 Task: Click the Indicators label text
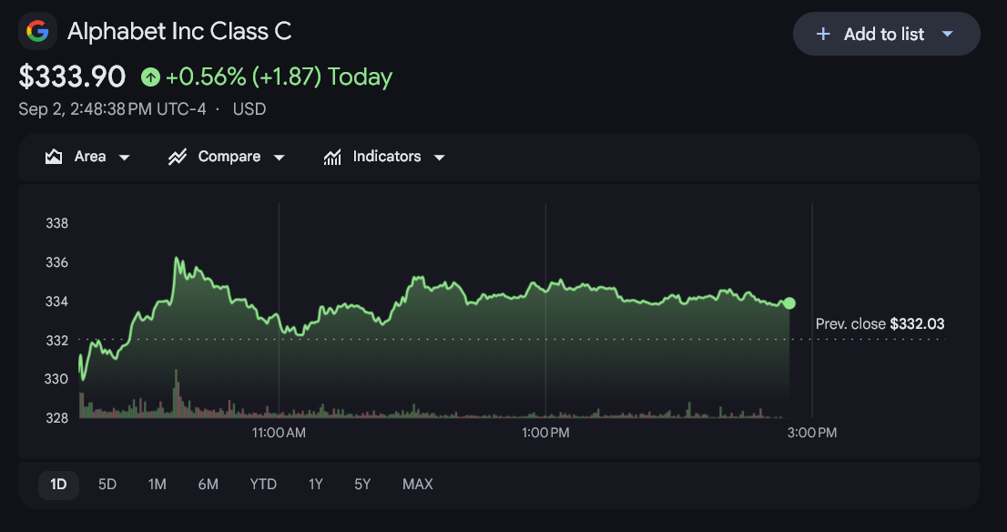tap(387, 157)
